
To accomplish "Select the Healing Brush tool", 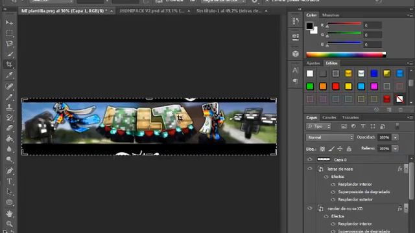I will (x=9, y=86).
